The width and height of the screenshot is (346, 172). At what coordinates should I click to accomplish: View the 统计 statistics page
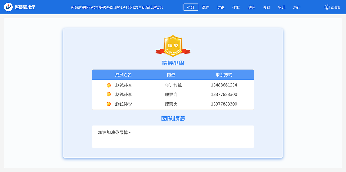coord(297,7)
